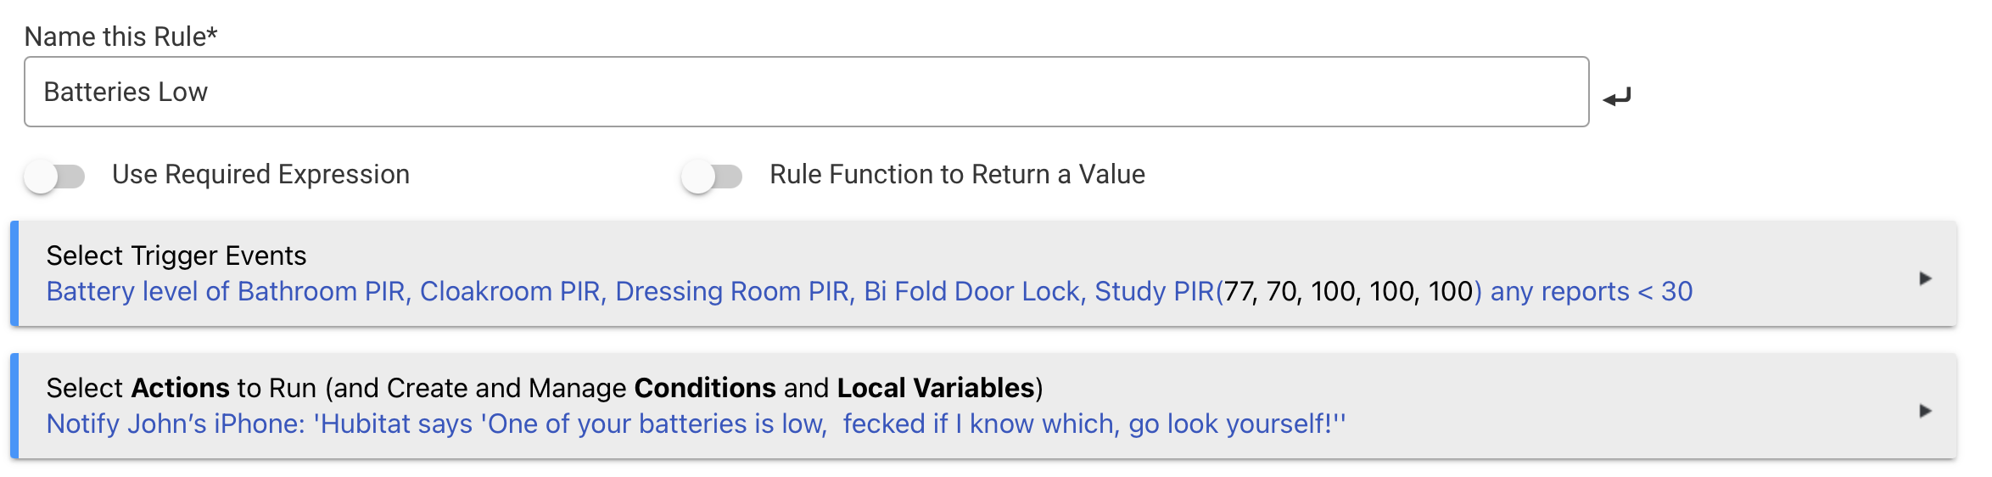Viewport: 1992px width, 477px height.
Task: Click the Use Required Expression label
Action: (260, 174)
